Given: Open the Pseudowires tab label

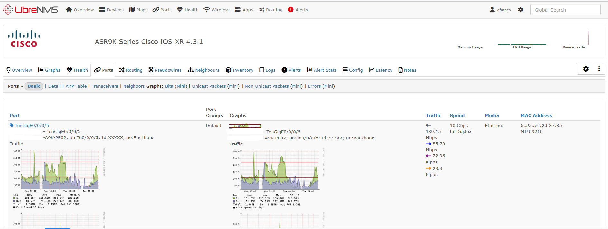Looking at the screenshot, I should coord(168,70).
